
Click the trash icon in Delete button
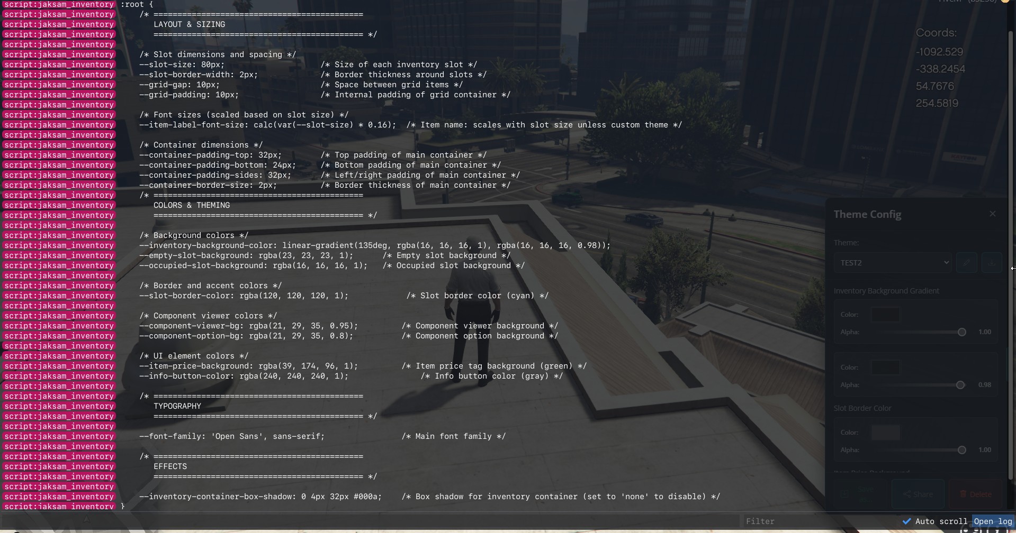pyautogui.click(x=963, y=494)
